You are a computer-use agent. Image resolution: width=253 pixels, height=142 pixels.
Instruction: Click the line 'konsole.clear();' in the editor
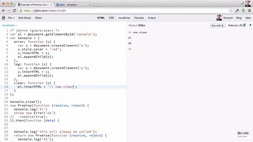pos(26,102)
